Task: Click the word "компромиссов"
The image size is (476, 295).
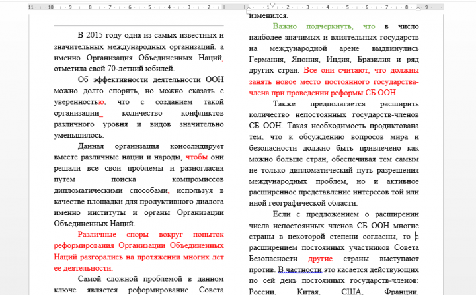Action: click(x=198, y=179)
